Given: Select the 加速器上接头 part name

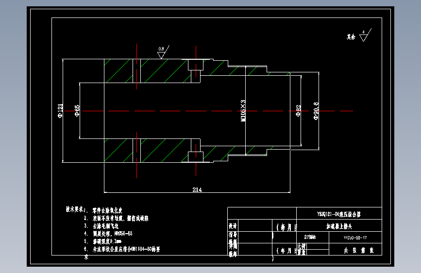Looking at the screenshot, I should click(339, 226).
